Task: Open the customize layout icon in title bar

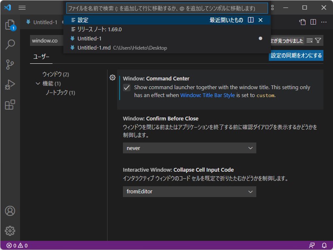Action: tap(272, 8)
